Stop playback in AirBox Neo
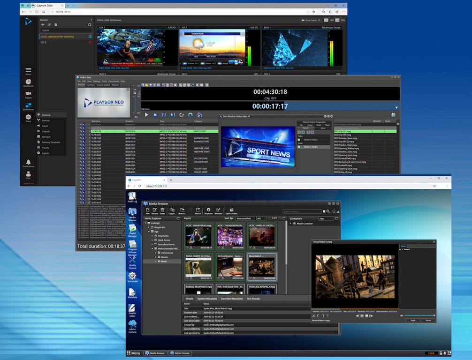The image size is (472, 360). click(155, 115)
